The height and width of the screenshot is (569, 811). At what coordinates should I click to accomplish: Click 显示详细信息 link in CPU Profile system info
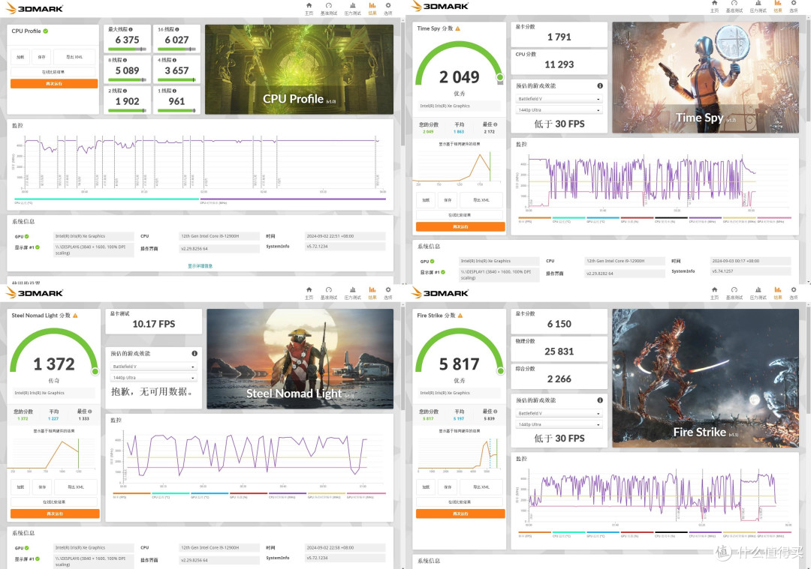[200, 266]
